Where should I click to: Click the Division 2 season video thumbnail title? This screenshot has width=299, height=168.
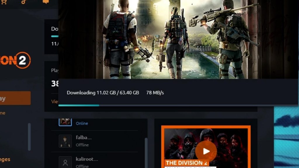click(187, 163)
